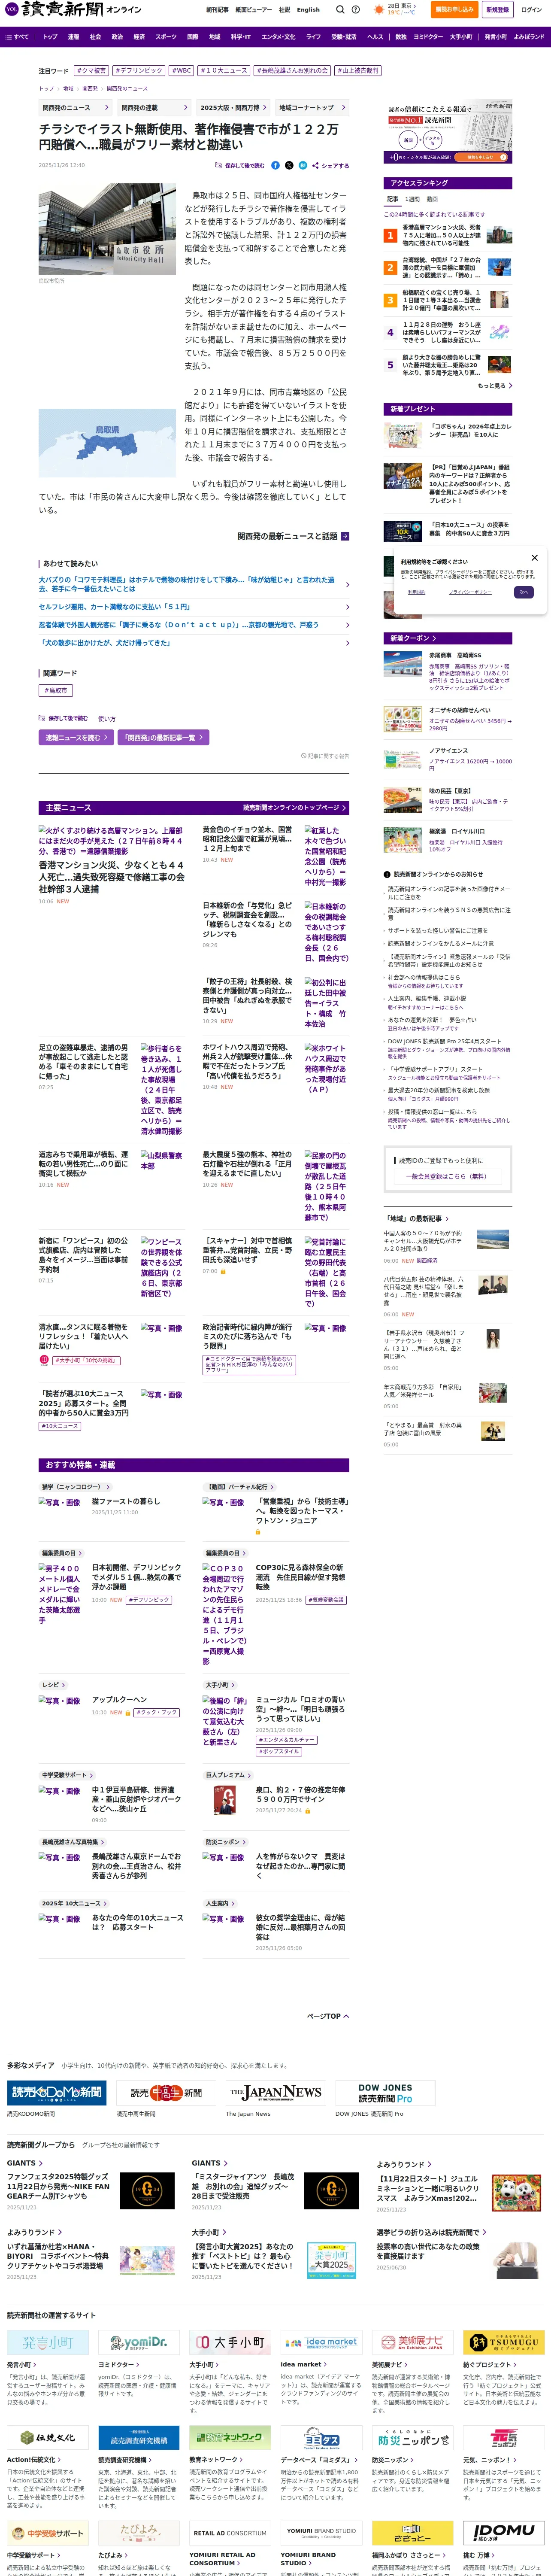Open the 鳥取市役所 building photo
The width and height of the screenshot is (551, 2576).
tap(107, 229)
